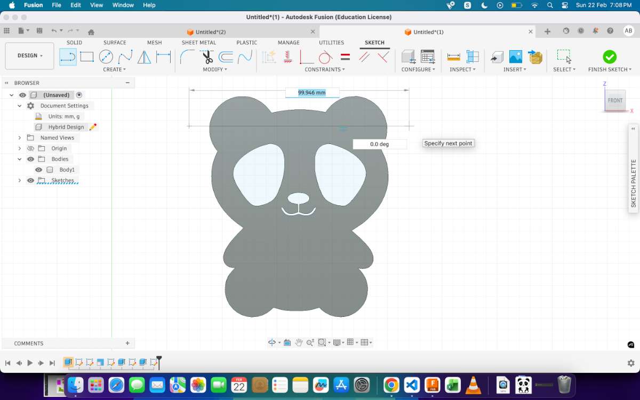Activate the Trim scissors tool

(207, 57)
